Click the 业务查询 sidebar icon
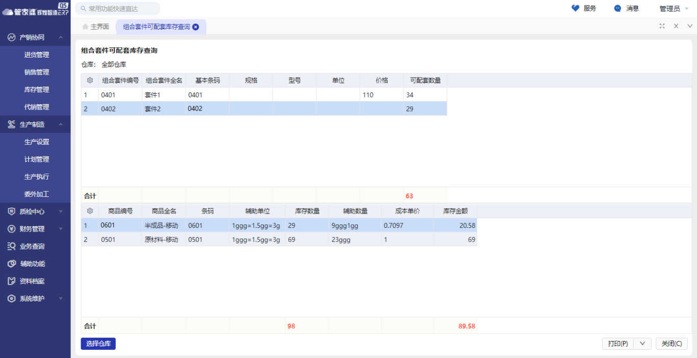Screen dimensions: 697x358 click(x=11, y=246)
